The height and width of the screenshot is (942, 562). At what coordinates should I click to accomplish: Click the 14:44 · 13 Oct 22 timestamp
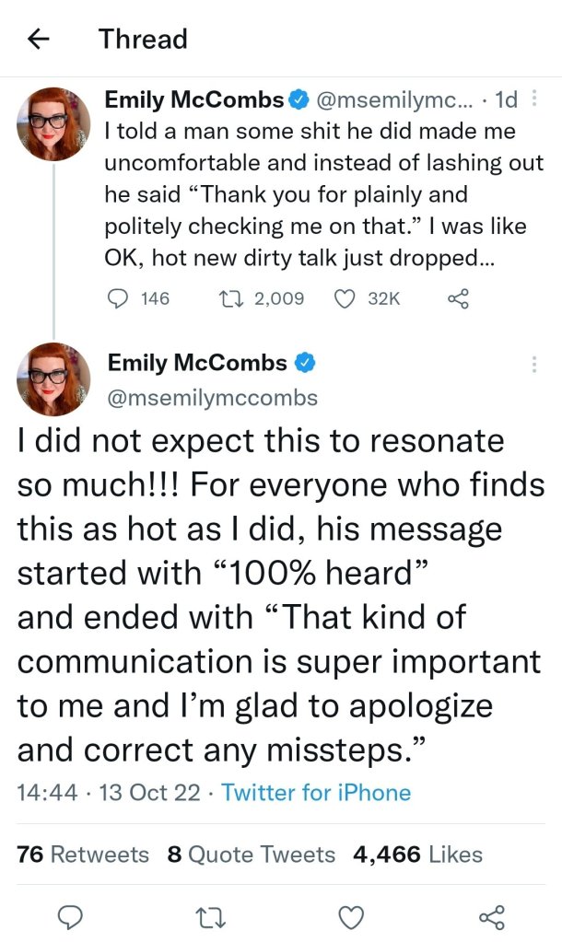[x=109, y=792]
